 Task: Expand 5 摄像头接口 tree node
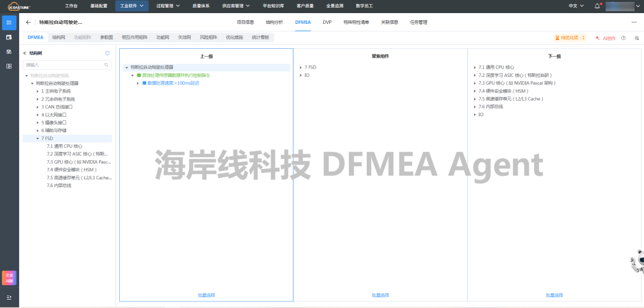tap(38, 123)
